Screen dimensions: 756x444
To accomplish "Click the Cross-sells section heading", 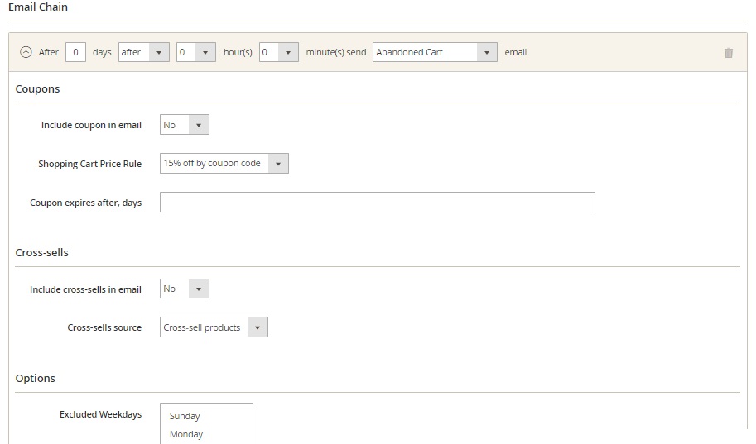I will (x=42, y=253).
